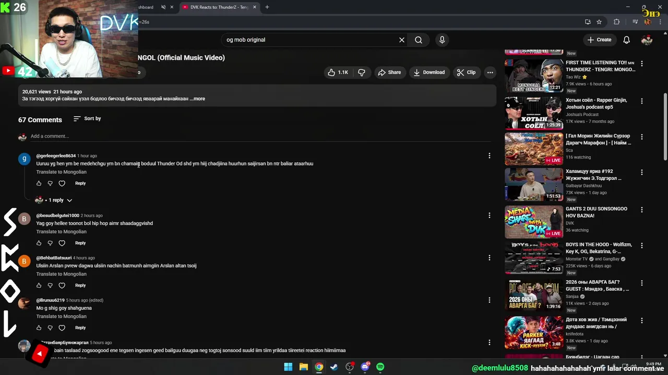
Task: Open Chrome extensions puzzle icon
Action: click(617, 22)
